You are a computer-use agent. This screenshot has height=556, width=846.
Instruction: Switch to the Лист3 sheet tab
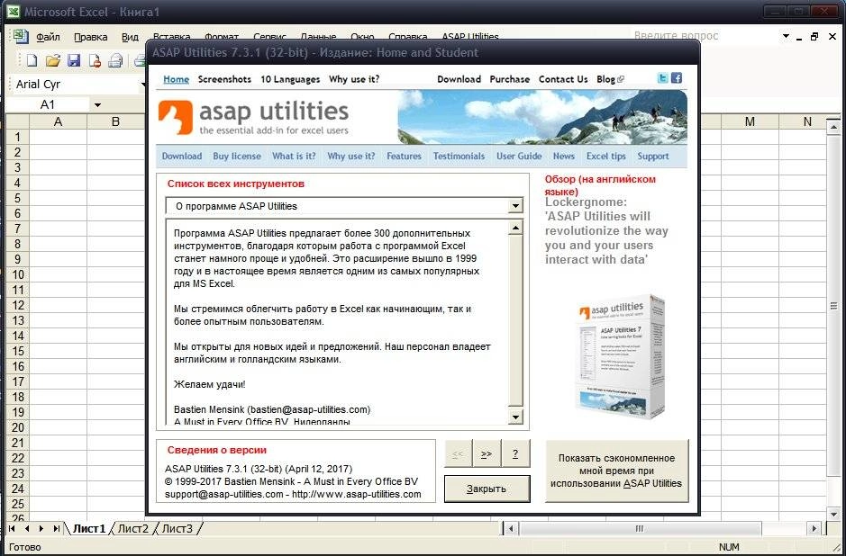[177, 528]
